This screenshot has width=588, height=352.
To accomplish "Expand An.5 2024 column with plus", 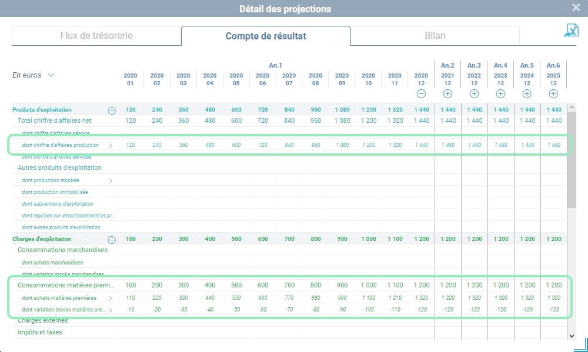I will click(x=527, y=94).
